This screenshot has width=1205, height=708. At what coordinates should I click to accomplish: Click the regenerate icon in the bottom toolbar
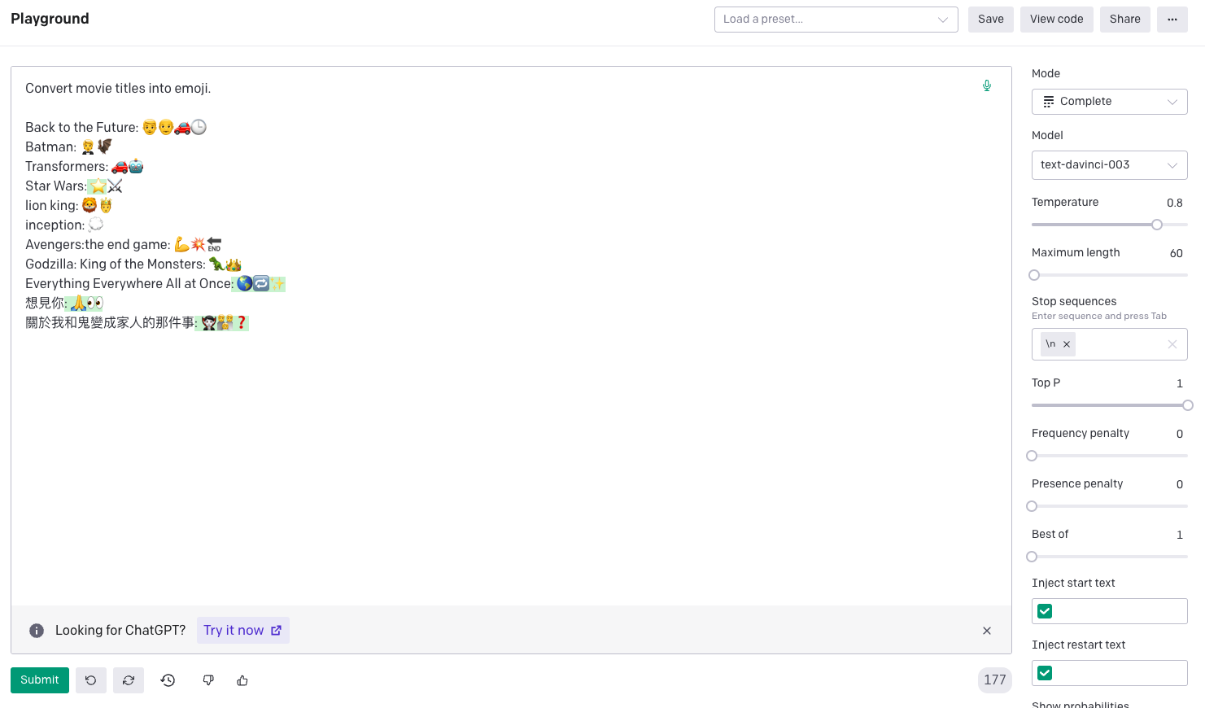click(129, 680)
